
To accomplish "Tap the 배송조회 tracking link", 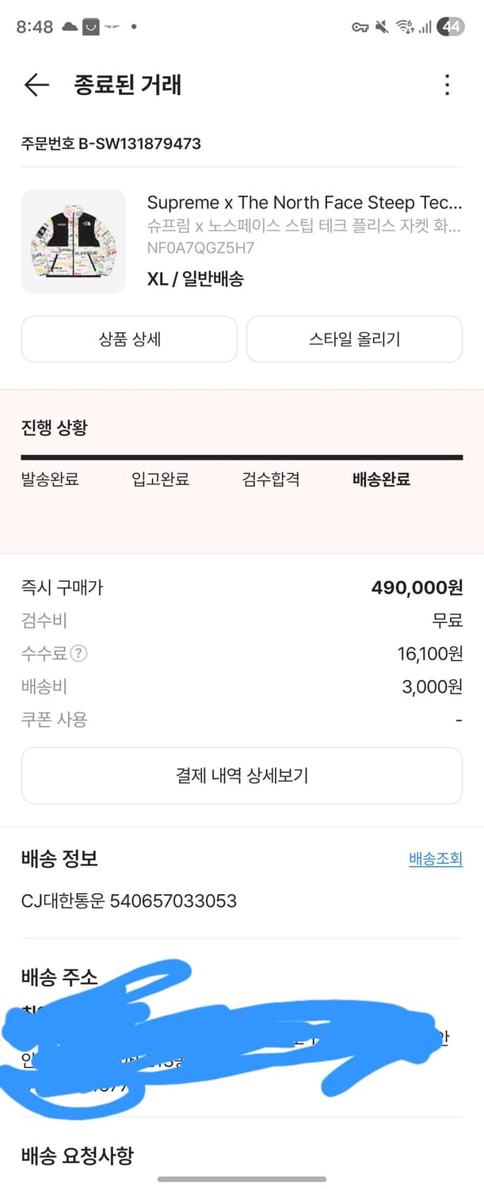I will point(435,858).
